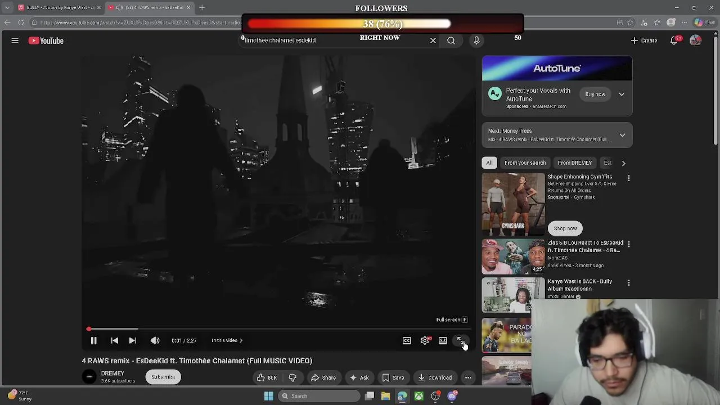The width and height of the screenshot is (720, 405).
Task: Open options for Gymshark ad
Action: [x=628, y=178]
